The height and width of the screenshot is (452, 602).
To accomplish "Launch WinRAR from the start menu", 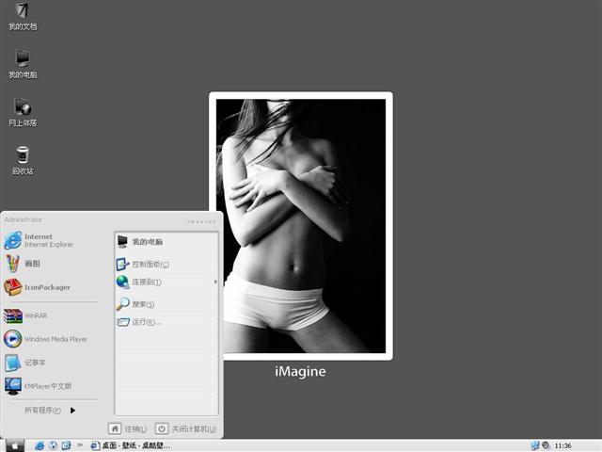I will [36, 315].
